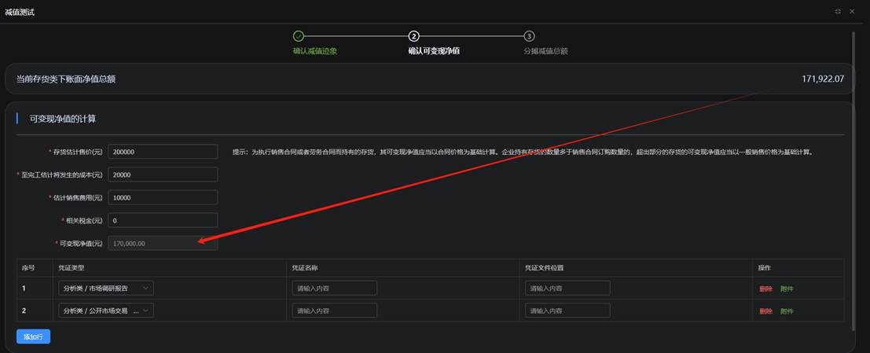The height and width of the screenshot is (353, 870).
Task: Open 附件 for row 1
Action: (787, 289)
